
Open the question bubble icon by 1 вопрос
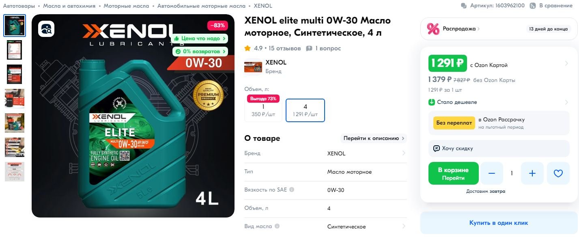tap(309, 48)
